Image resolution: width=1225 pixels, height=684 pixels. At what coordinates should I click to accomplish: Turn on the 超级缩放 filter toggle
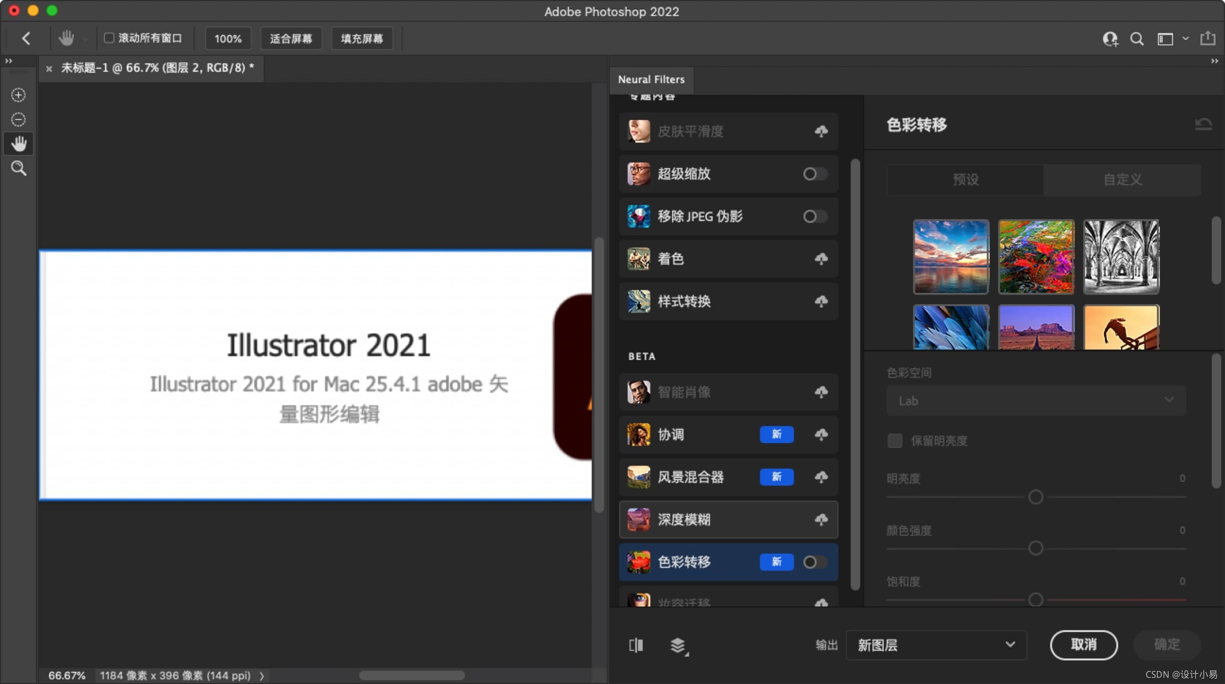pos(815,174)
